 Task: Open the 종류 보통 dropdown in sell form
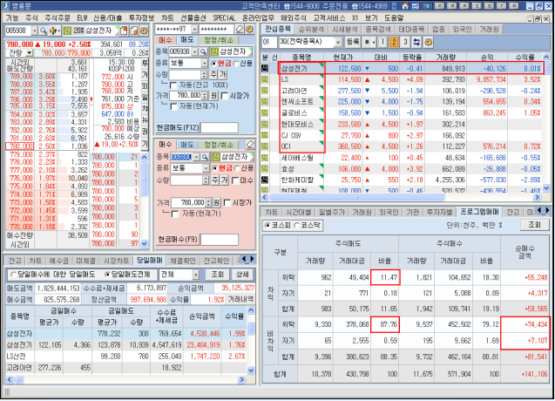205,64
